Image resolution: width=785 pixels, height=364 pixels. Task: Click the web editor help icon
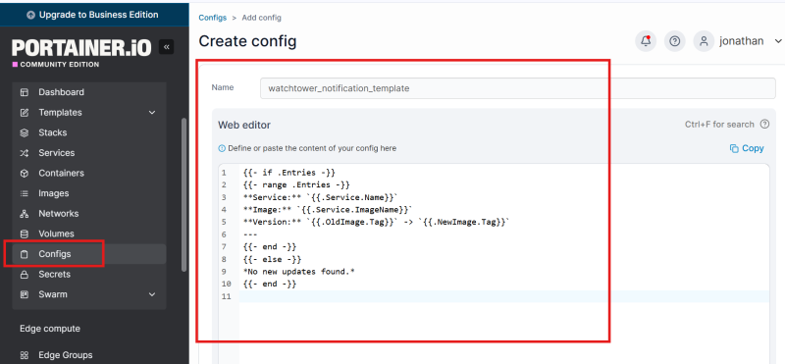(764, 125)
